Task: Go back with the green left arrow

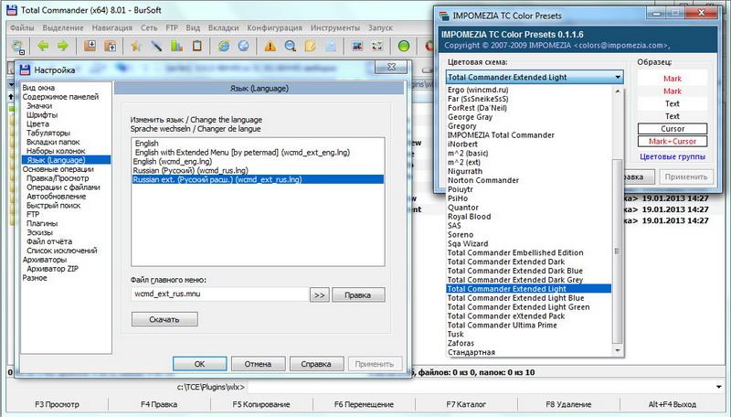Action: tap(43, 46)
